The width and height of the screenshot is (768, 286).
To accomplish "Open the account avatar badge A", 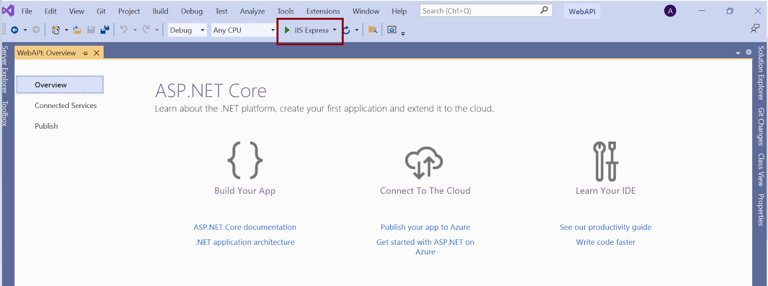I will click(x=670, y=11).
